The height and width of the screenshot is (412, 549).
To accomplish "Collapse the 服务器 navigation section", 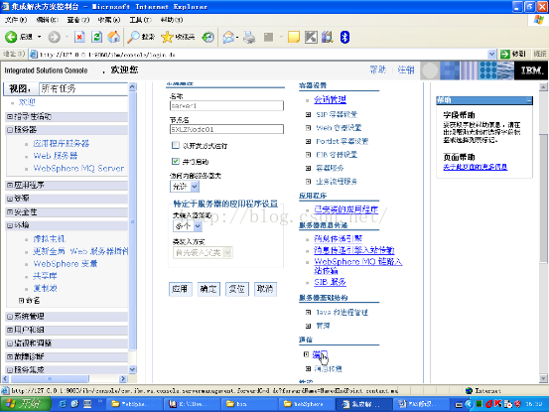I will click(10, 130).
